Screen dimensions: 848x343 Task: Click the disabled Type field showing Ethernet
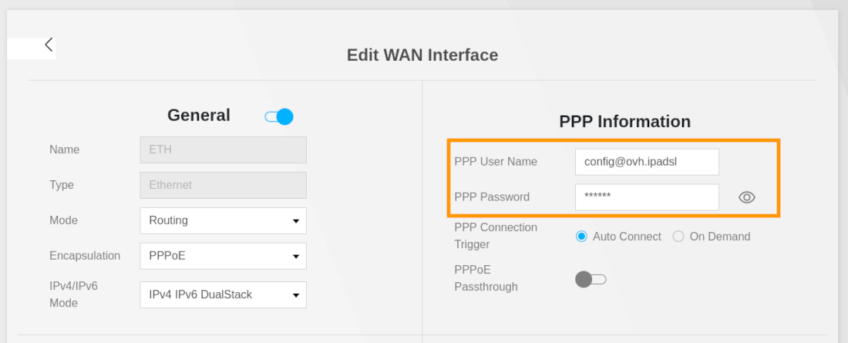223,185
